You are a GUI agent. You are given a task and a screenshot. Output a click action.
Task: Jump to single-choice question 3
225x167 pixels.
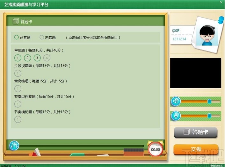click(x=37, y=58)
